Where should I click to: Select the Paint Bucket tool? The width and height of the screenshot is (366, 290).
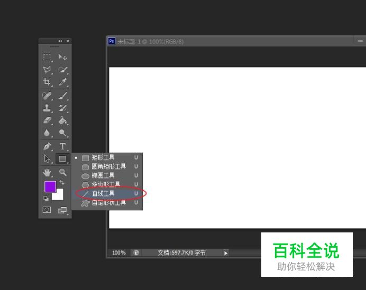62,120
